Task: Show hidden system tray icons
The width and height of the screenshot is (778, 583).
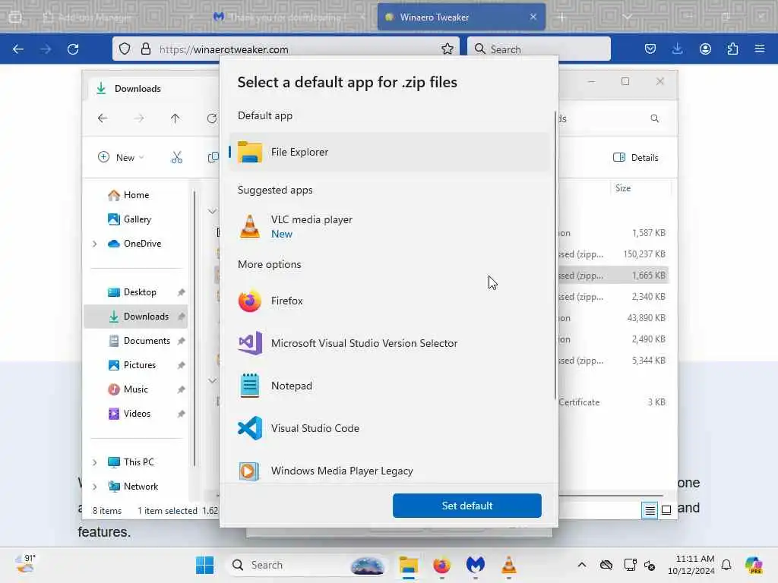Action: pos(582,565)
